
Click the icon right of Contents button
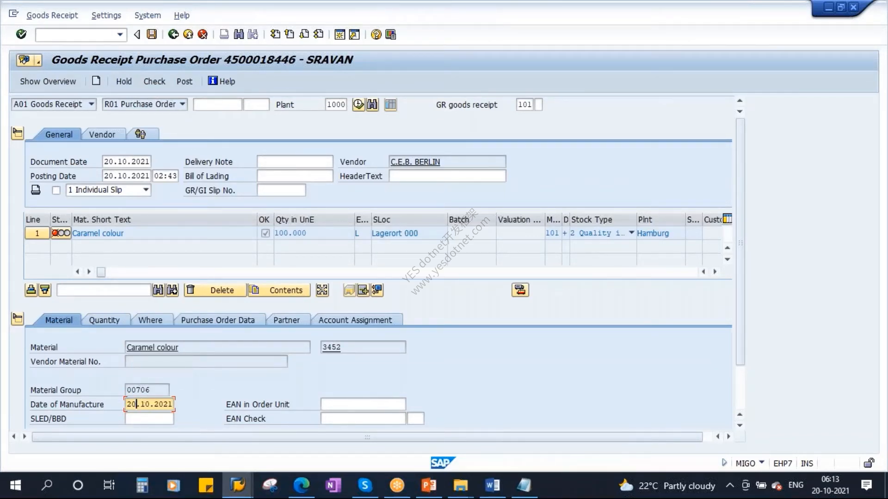(x=322, y=290)
